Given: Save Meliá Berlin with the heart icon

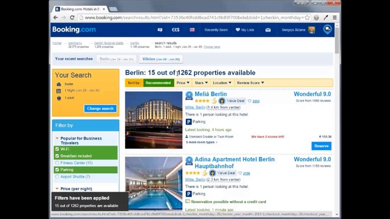Looking at the screenshot, I should click(249, 101).
